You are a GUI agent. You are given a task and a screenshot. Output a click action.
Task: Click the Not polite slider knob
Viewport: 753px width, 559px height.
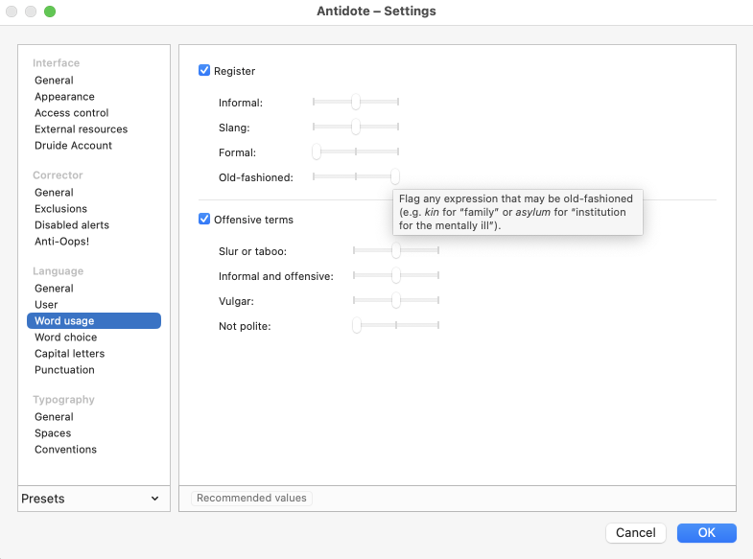tap(356, 326)
